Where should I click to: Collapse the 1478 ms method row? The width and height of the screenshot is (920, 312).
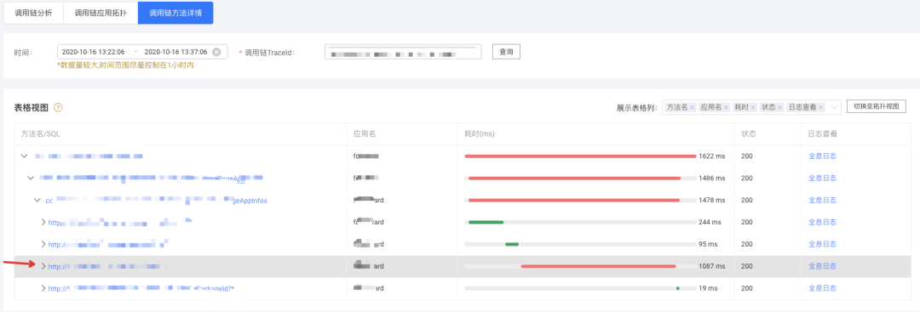[37, 200]
